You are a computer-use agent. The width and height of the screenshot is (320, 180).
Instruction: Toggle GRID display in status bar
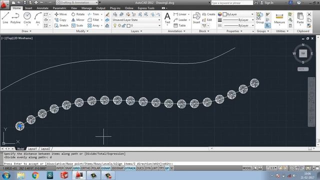tap(76, 168)
